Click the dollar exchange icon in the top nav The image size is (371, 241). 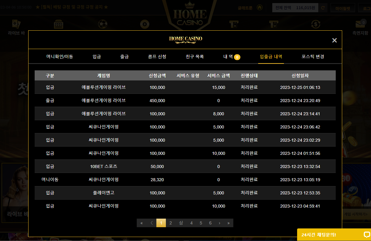tap(316, 24)
